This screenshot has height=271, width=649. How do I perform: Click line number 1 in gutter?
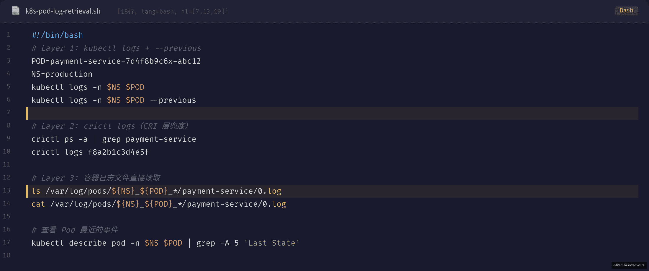9,35
